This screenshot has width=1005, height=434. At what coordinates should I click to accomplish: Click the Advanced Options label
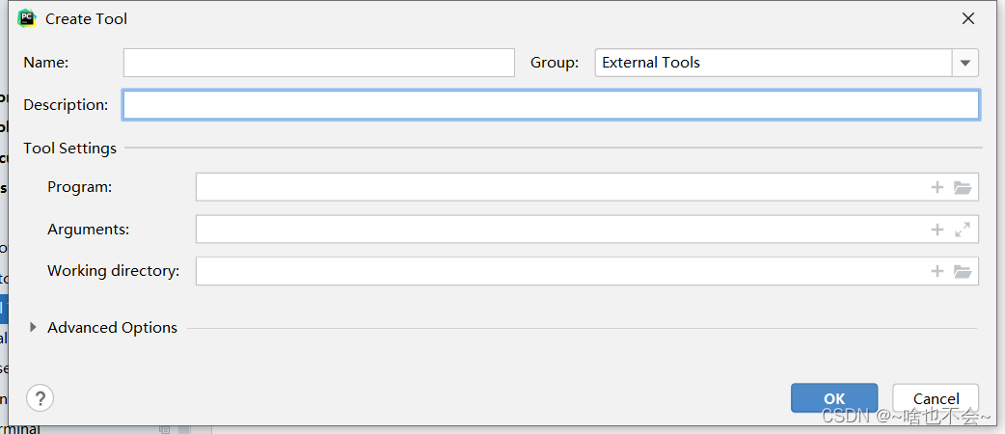[112, 328]
